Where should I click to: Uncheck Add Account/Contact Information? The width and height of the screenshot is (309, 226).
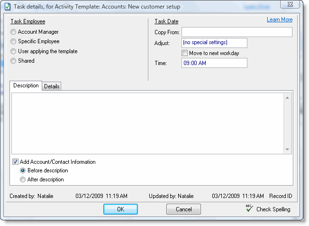click(15, 162)
